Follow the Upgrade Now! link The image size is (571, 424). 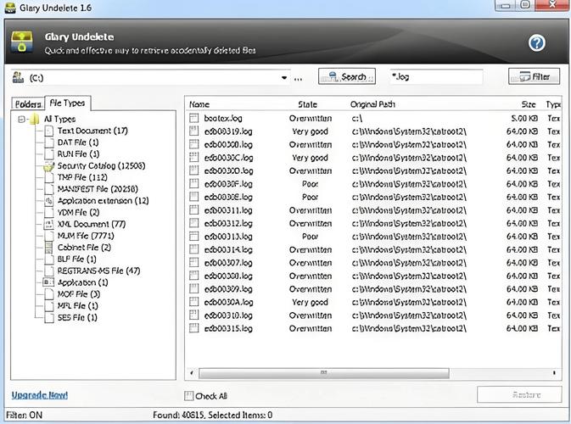pos(39,395)
